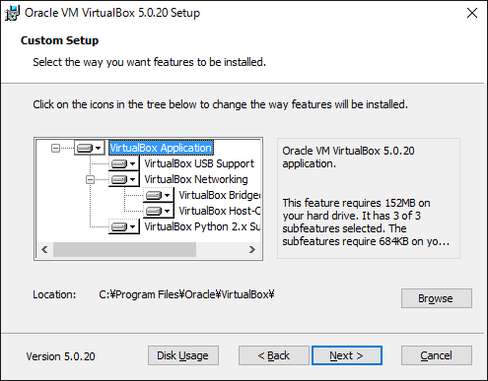Click the VirtualBox Bridged feature drive icon
Screen dimensions: 488x381
[x=154, y=195]
